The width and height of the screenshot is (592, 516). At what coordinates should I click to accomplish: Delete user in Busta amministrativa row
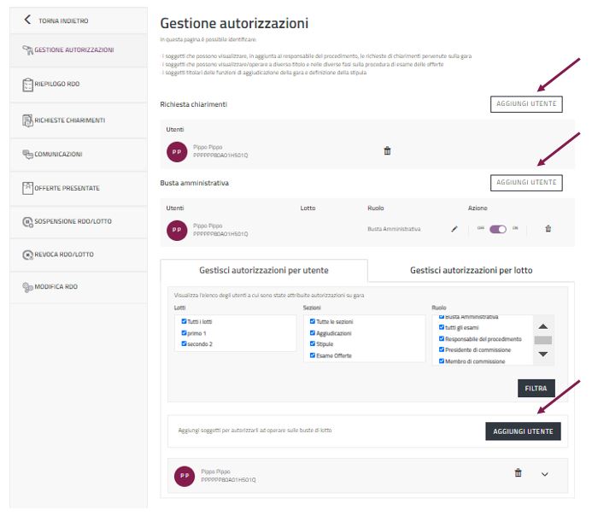click(548, 229)
